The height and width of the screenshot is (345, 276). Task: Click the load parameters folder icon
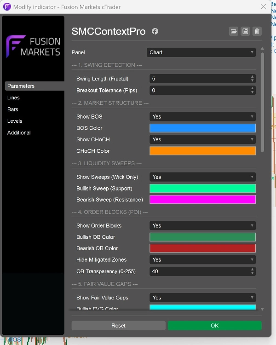point(234,31)
